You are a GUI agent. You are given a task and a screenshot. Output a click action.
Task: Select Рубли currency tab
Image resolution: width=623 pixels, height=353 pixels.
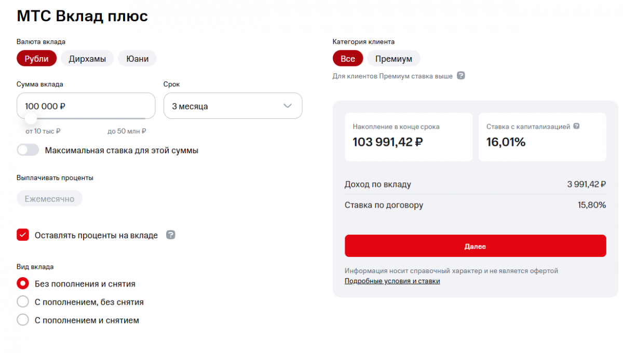coord(36,59)
